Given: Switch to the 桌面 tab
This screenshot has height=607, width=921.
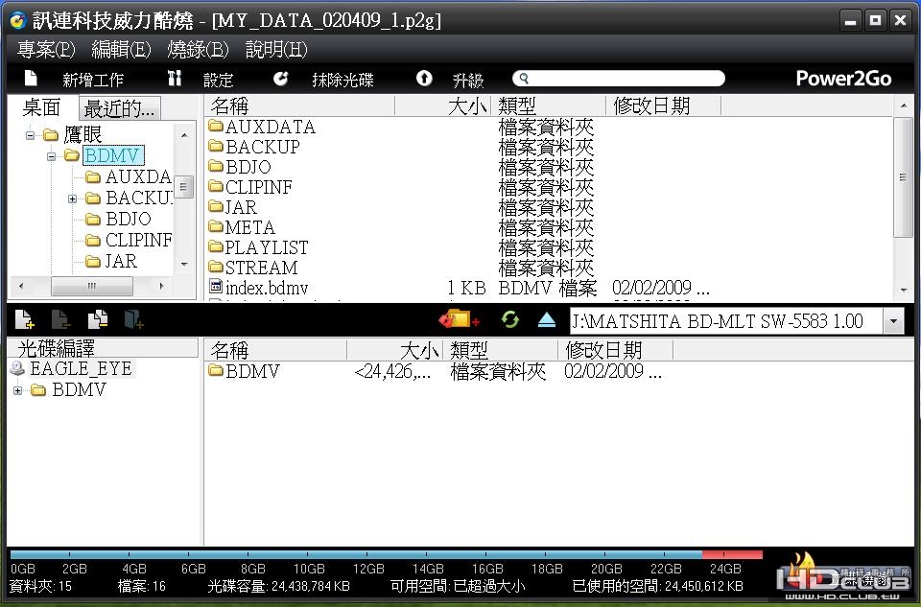Looking at the screenshot, I should point(41,108).
